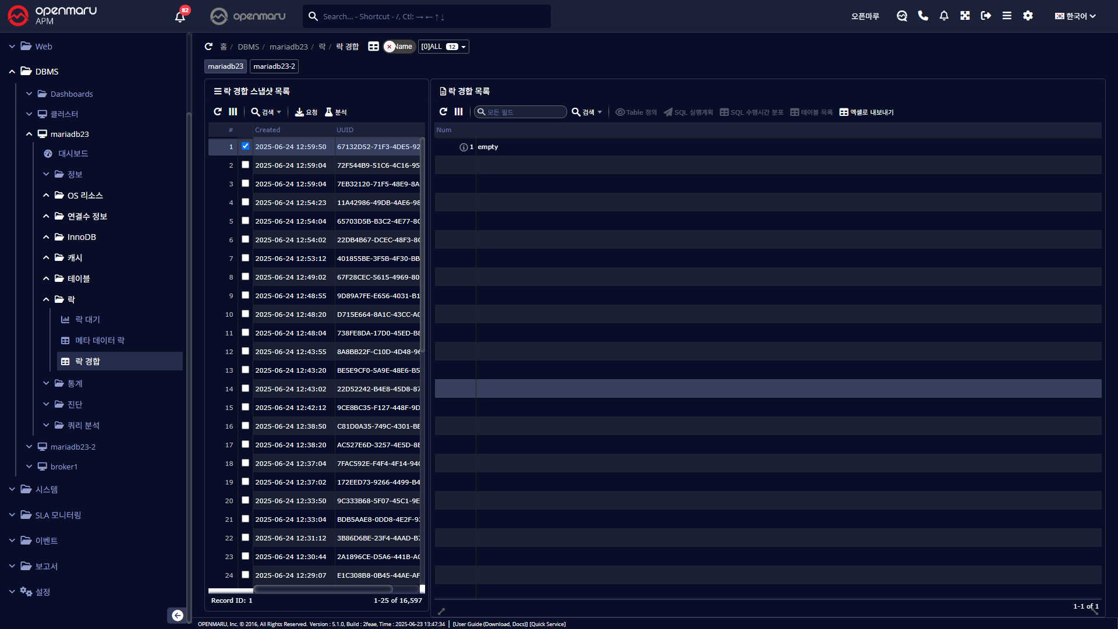Collapse the left sidebar with arrow button
Image resolution: width=1118 pixels, height=629 pixels.
coord(178,615)
